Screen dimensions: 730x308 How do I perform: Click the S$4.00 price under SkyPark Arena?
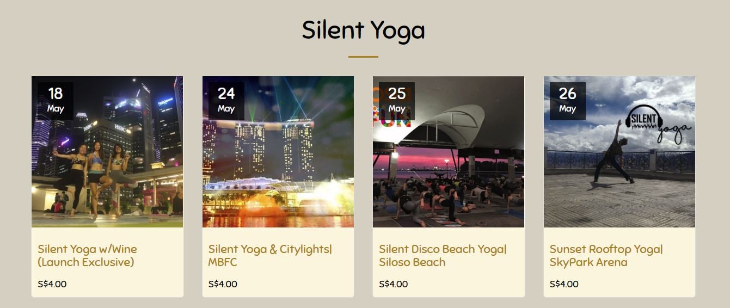coord(564,284)
